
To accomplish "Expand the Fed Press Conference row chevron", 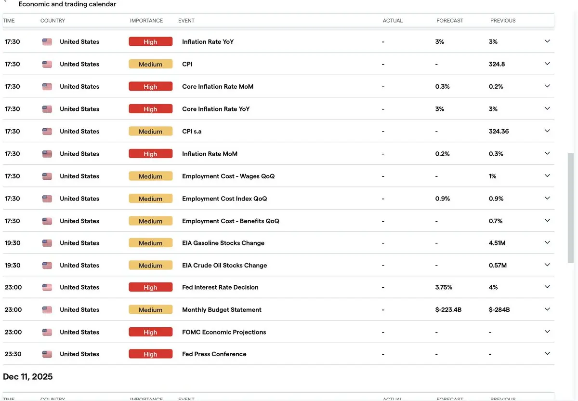I will click(x=547, y=354).
